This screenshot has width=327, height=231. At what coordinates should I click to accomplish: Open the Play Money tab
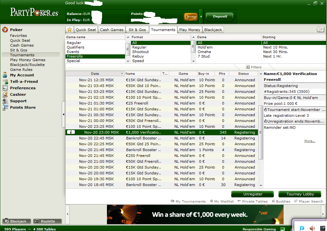tap(190, 29)
